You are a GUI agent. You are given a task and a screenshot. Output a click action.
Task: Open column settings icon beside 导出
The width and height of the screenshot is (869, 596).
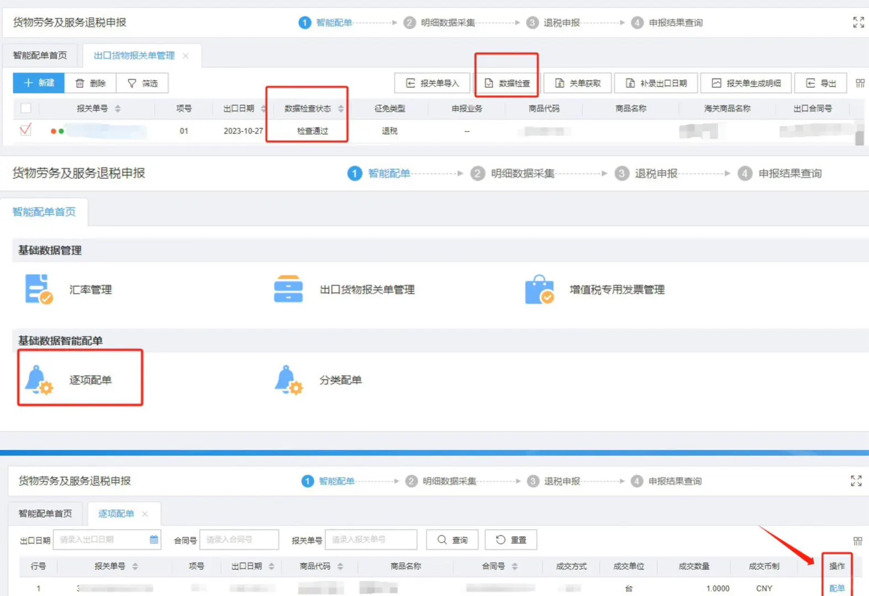(860, 83)
